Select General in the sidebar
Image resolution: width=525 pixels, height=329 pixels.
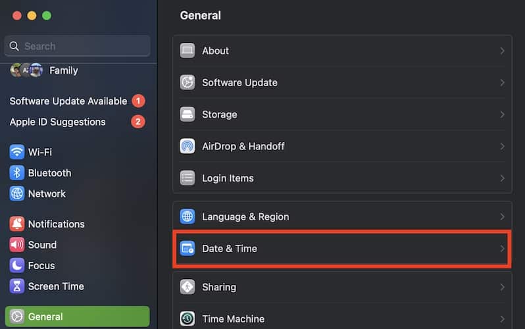77,316
